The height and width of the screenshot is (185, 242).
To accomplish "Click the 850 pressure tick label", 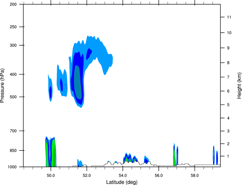I will pos(13,151).
